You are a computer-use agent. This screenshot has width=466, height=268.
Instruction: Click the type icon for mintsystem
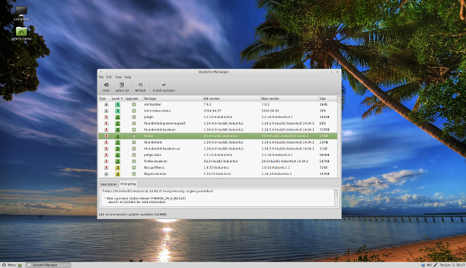106,105
